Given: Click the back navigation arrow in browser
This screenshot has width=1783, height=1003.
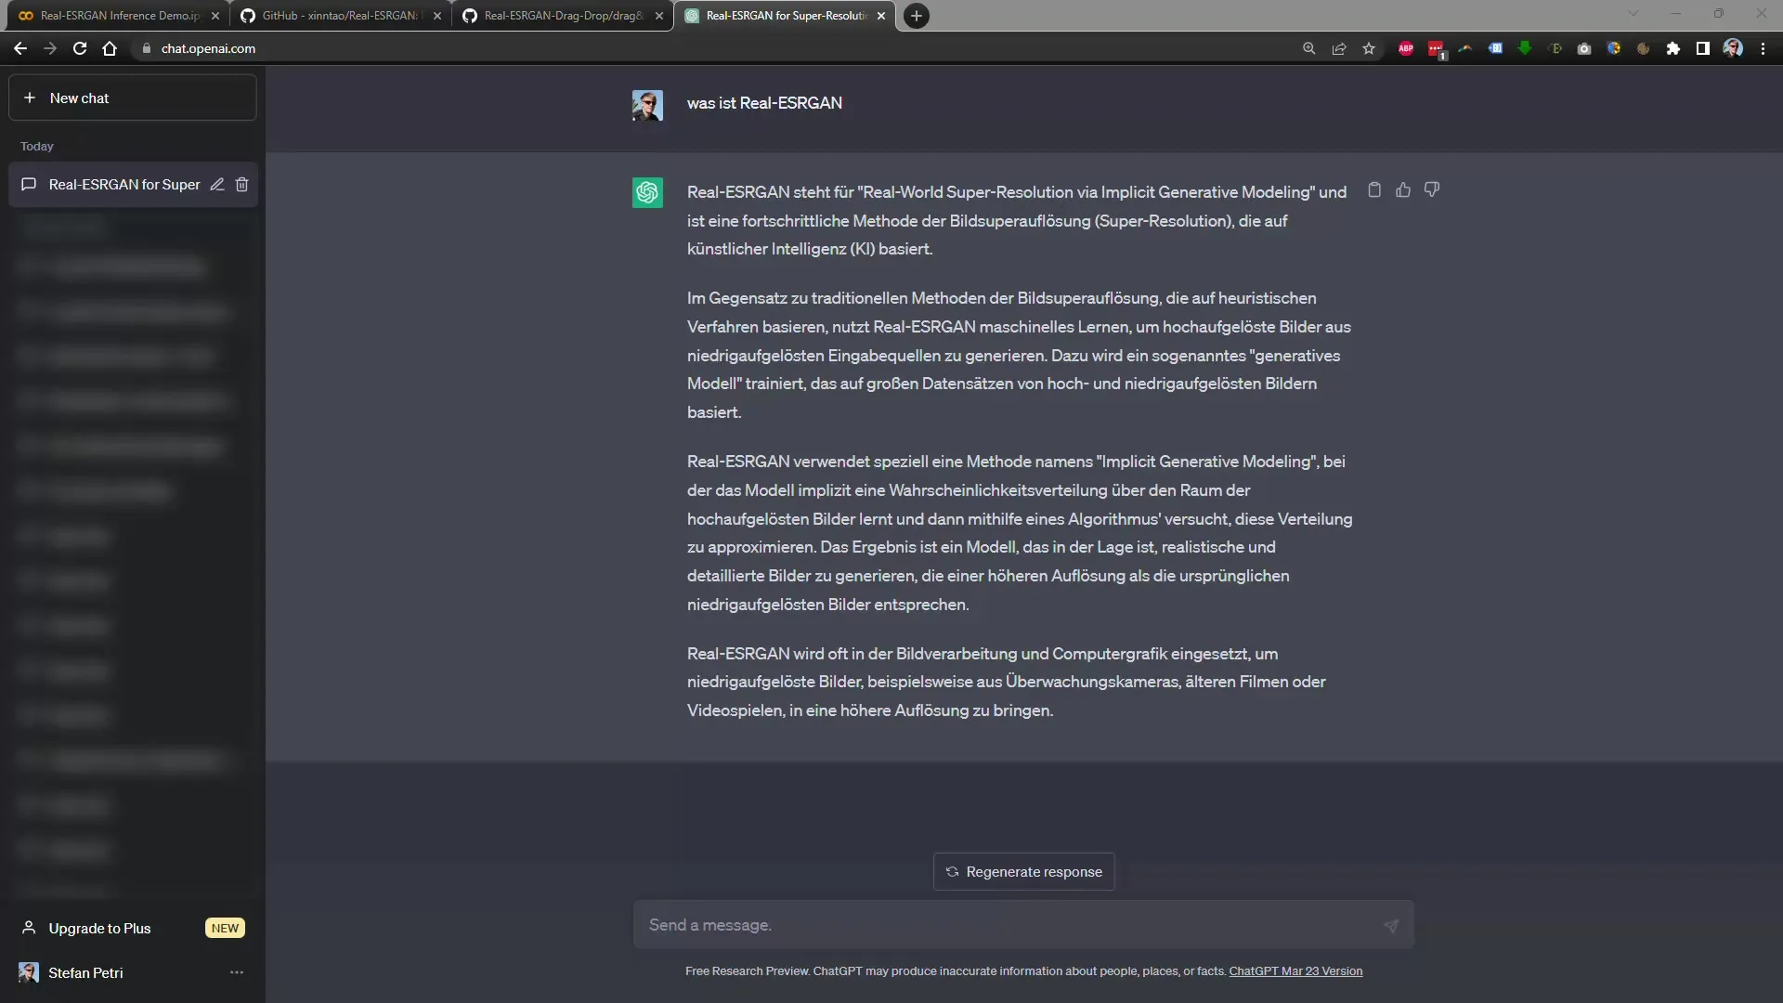Looking at the screenshot, I should [20, 47].
